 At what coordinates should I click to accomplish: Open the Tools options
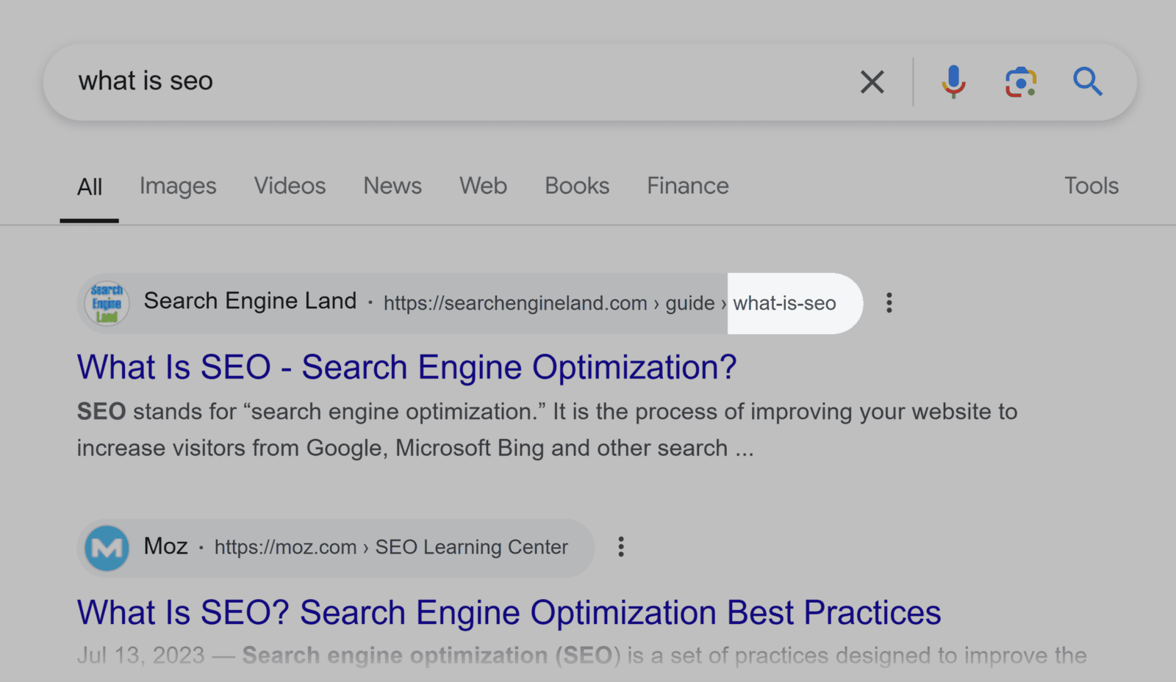(1091, 186)
